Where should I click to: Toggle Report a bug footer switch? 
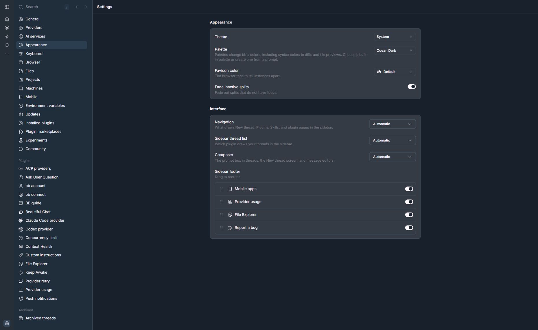pos(409,228)
